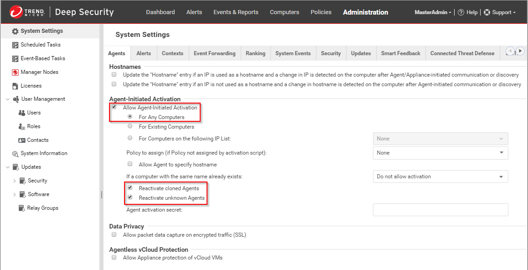Screen dimensions: 528x270
Task: Open the Policies menu
Action: (x=321, y=12)
